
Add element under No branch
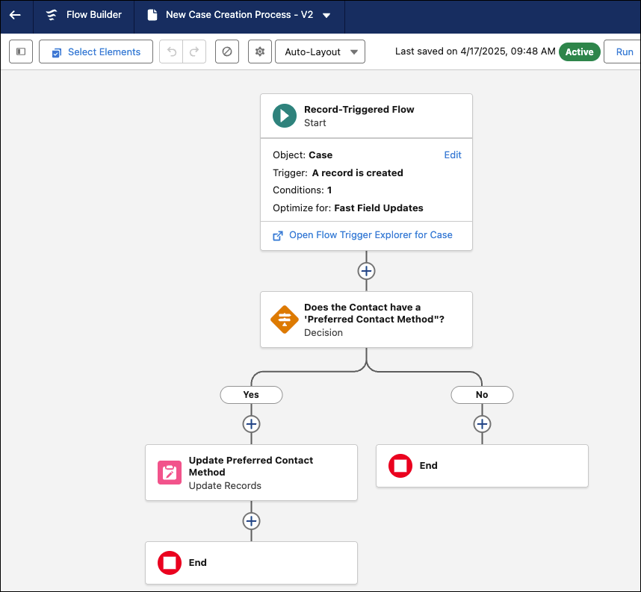482,424
